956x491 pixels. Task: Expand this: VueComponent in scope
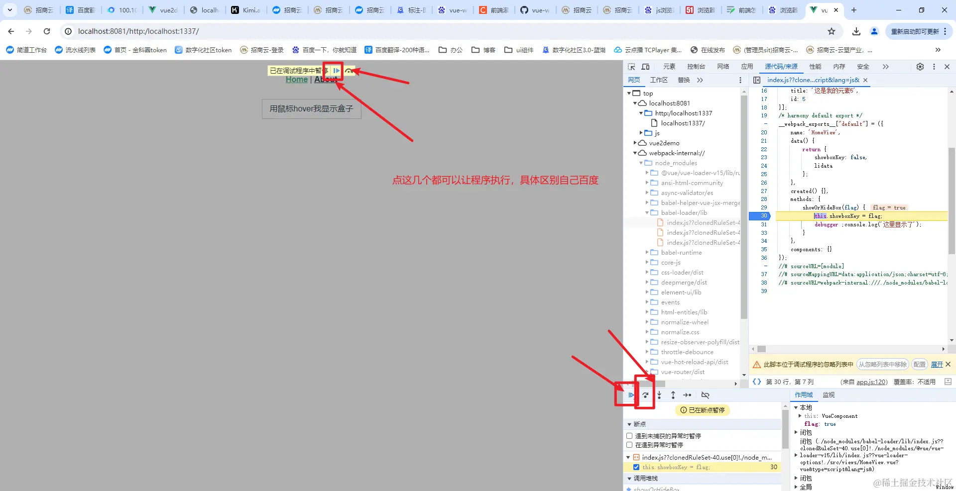point(800,416)
